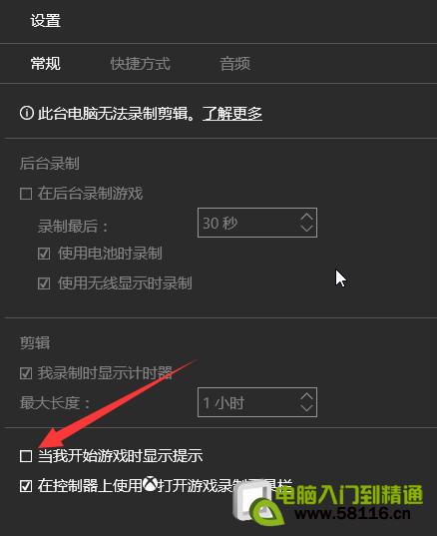Select the 音频 tab
437x536 pixels.
point(235,64)
